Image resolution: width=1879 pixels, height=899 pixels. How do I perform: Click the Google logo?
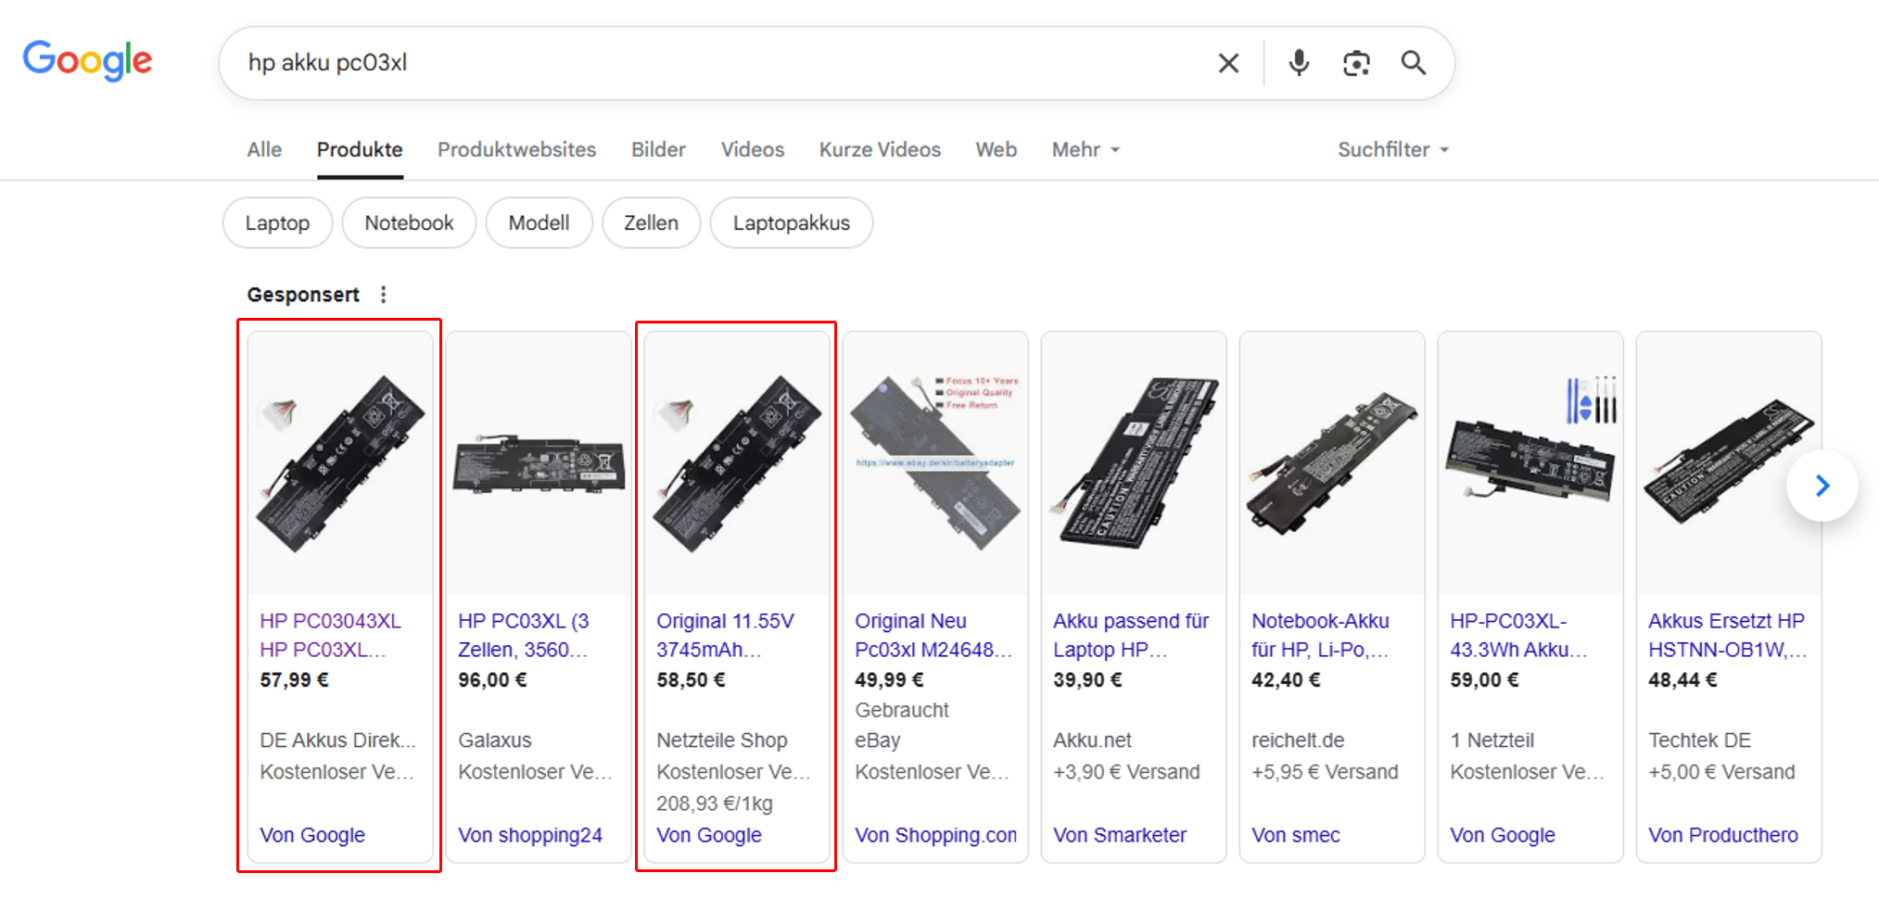[87, 61]
